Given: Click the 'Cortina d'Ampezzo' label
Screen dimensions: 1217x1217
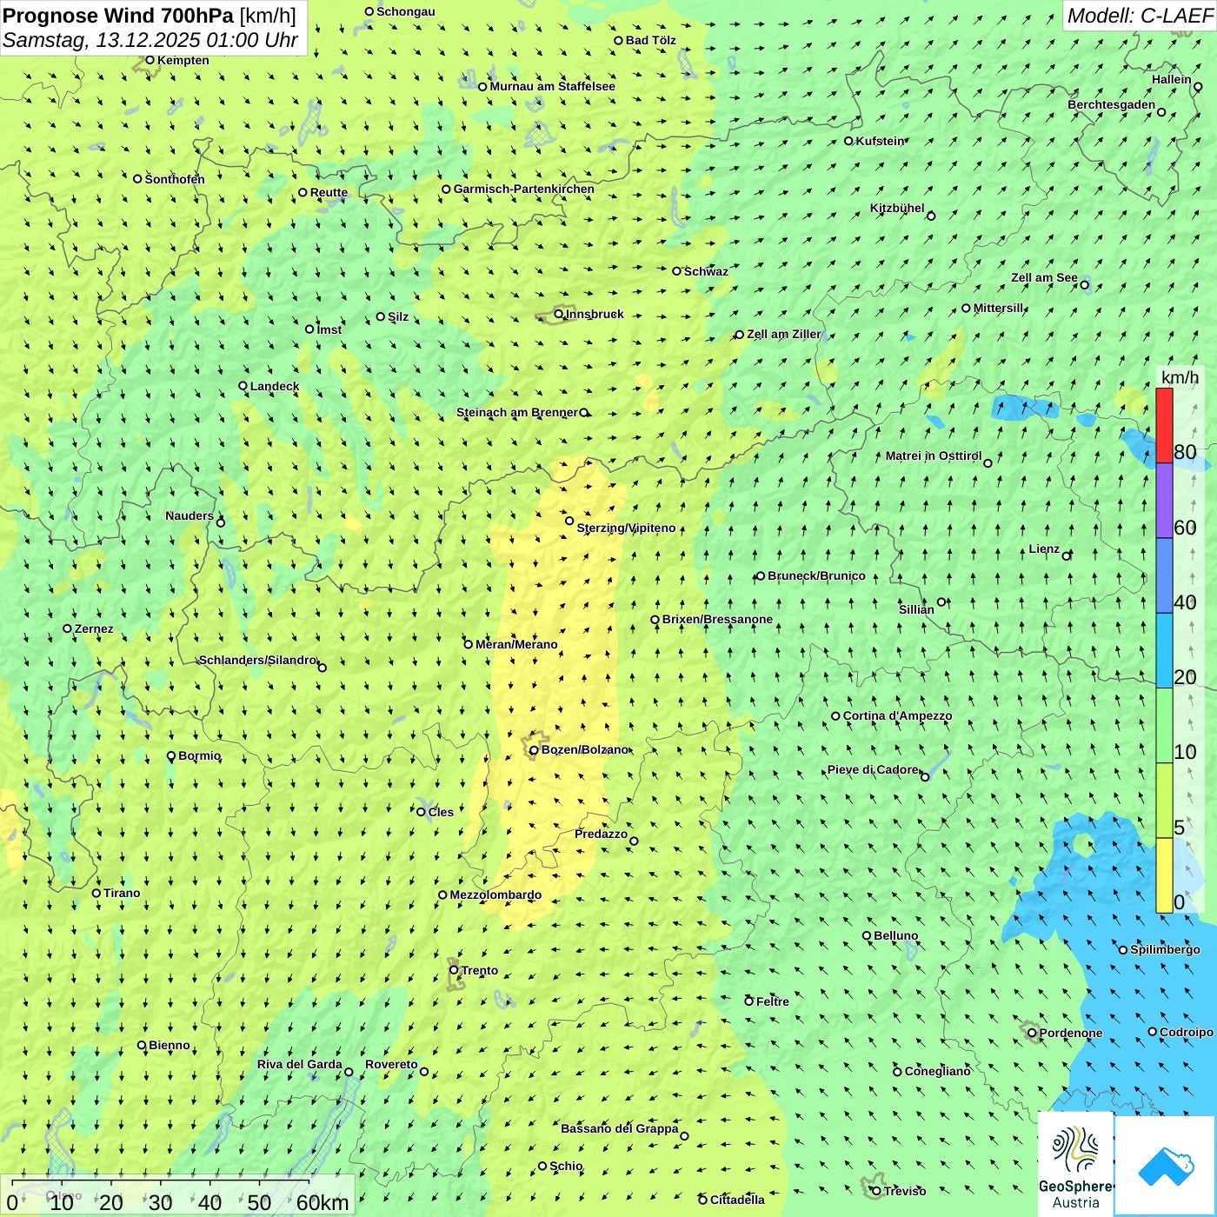Looking at the screenshot, I should (x=897, y=715).
